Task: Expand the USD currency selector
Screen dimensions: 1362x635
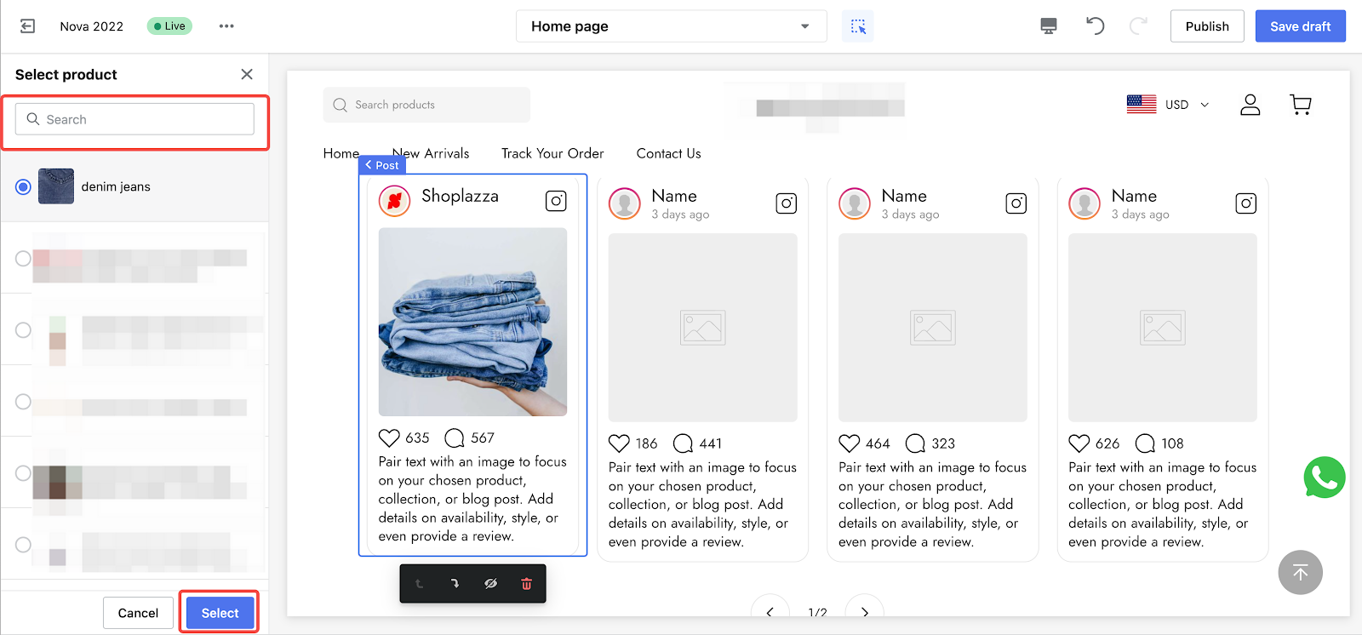Action: tap(1187, 105)
